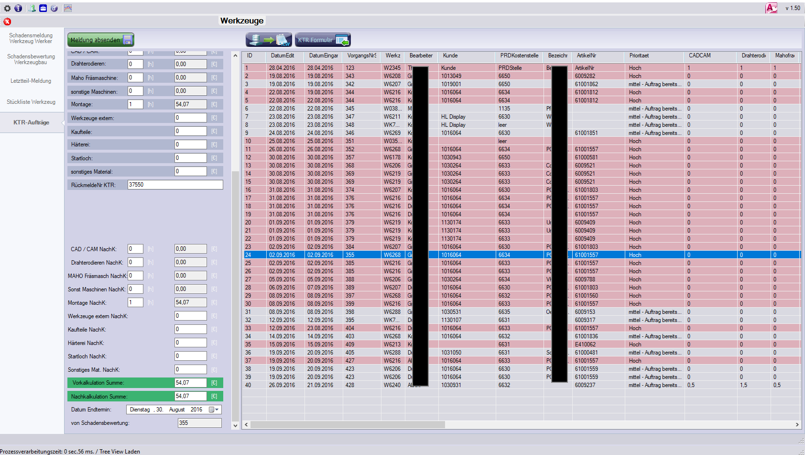Click the Kunde column header

click(x=466, y=55)
